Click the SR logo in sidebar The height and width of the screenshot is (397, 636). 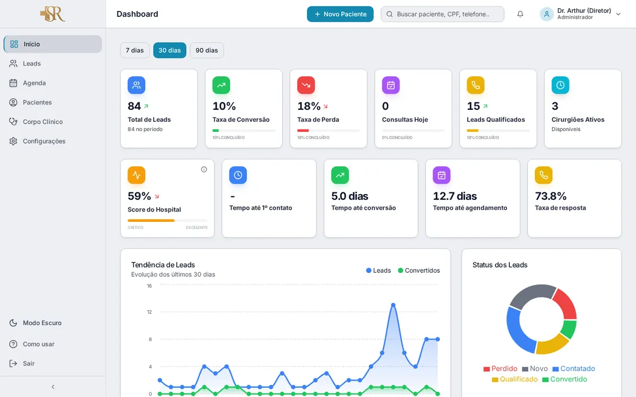(53, 14)
